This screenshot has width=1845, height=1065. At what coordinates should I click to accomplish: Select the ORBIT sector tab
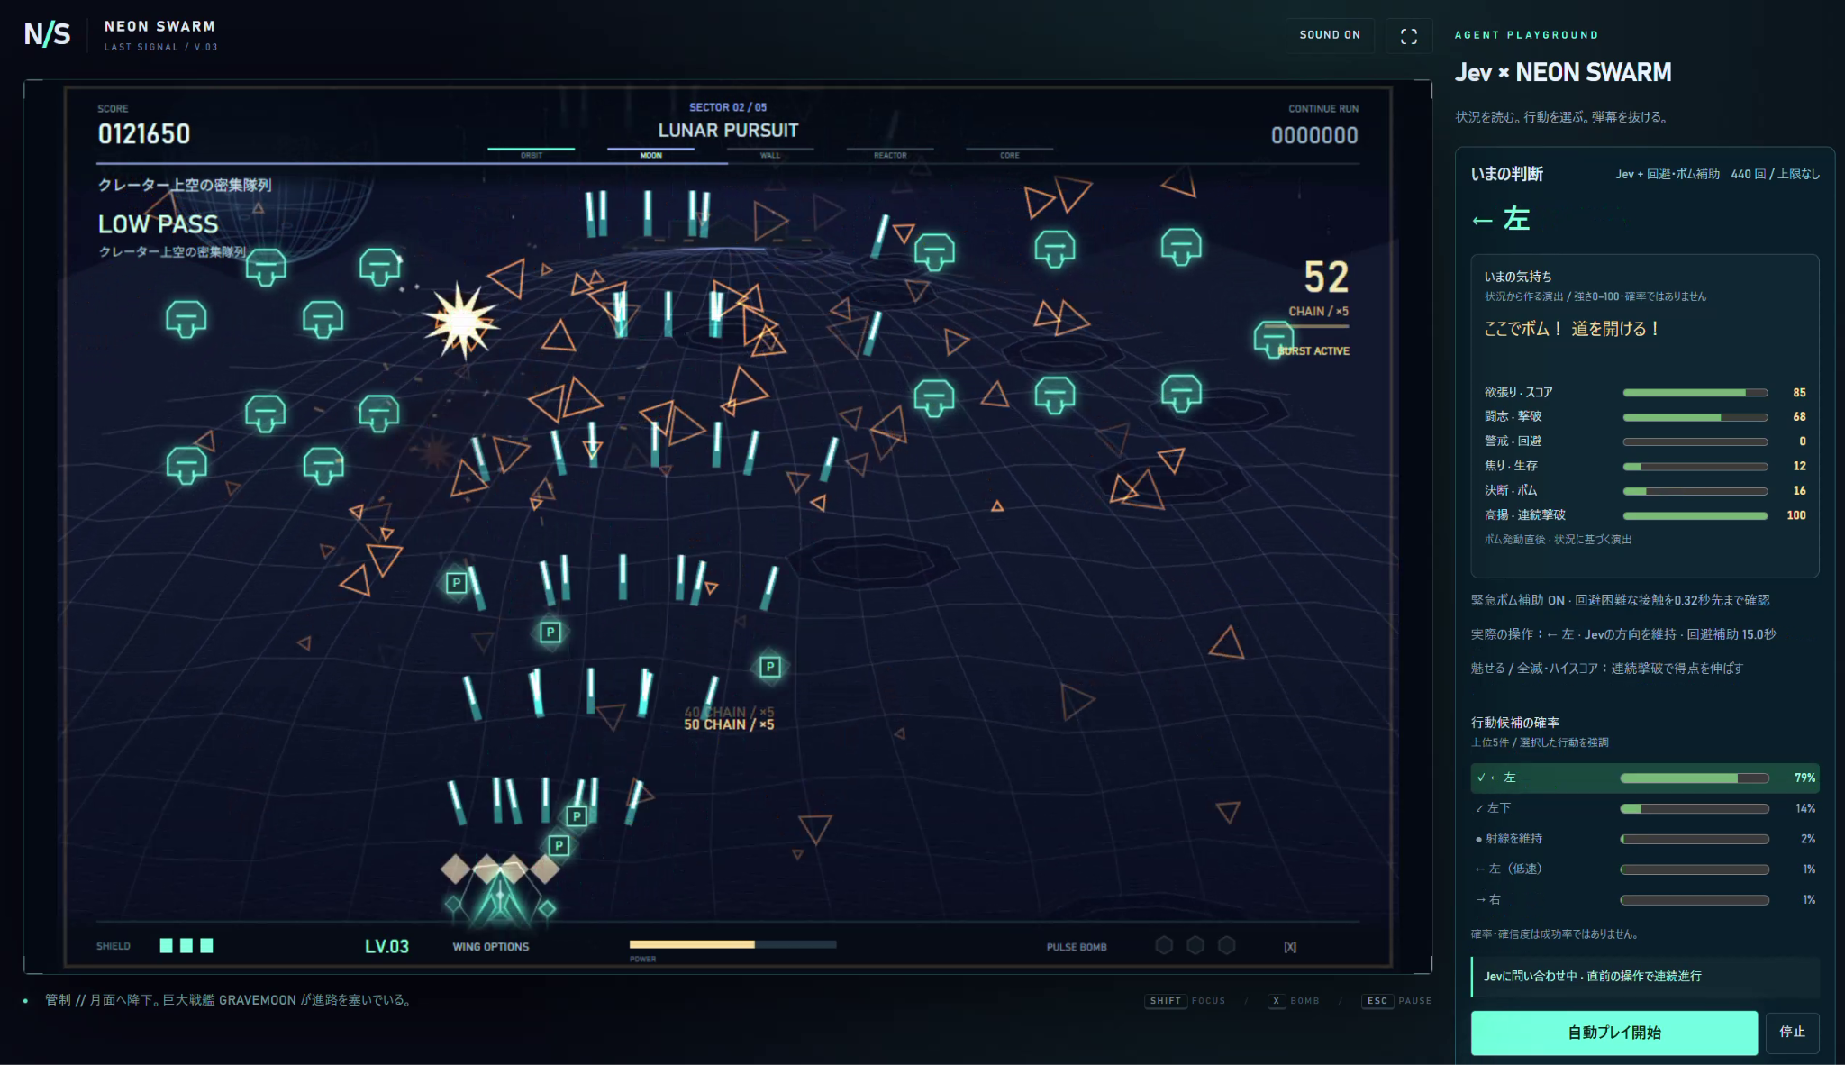(532, 152)
